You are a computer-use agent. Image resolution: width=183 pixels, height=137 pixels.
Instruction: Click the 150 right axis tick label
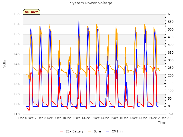coord(171,83)
